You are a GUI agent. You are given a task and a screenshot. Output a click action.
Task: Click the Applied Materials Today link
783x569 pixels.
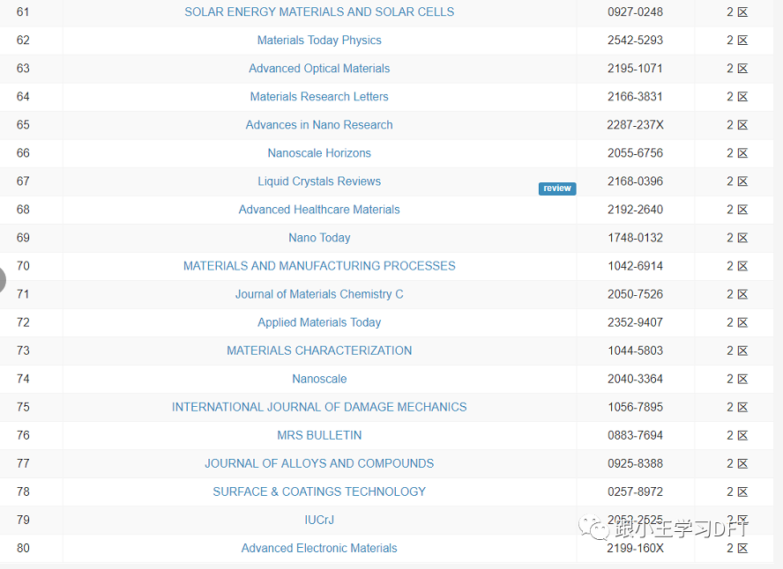coord(319,322)
